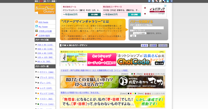Click the white swatch next to ホワイト
Image resolution: width=208 pixels, height=109 pixels.
38,72
